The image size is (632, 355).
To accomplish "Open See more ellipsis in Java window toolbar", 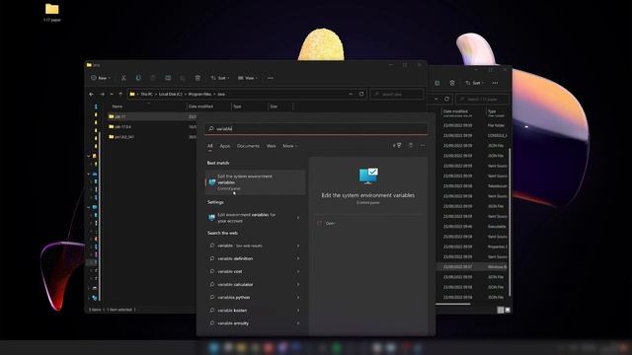I will coord(270,78).
